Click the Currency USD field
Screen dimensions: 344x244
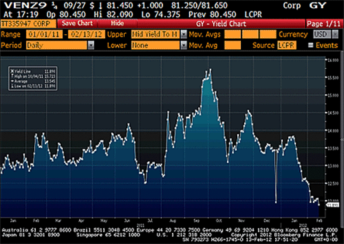coord(322,34)
